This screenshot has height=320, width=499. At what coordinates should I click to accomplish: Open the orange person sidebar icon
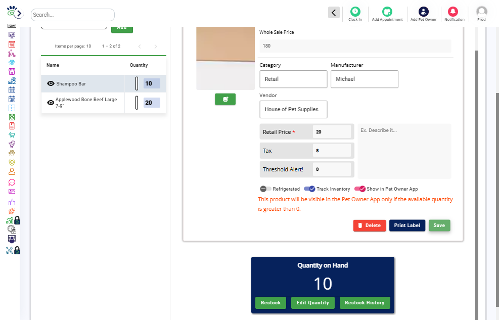click(12, 171)
